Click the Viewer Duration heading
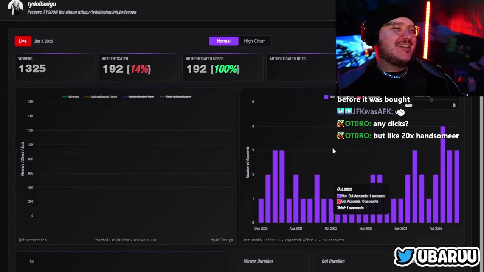This screenshot has height=272, width=484. pos(258,261)
